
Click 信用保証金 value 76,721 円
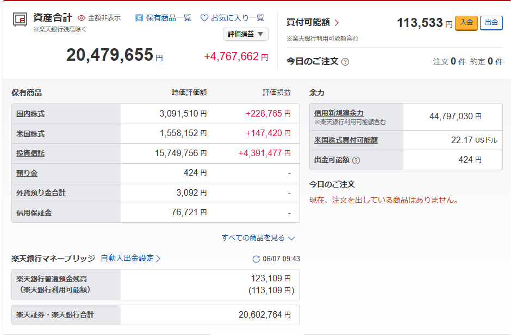pyautogui.click(x=189, y=212)
